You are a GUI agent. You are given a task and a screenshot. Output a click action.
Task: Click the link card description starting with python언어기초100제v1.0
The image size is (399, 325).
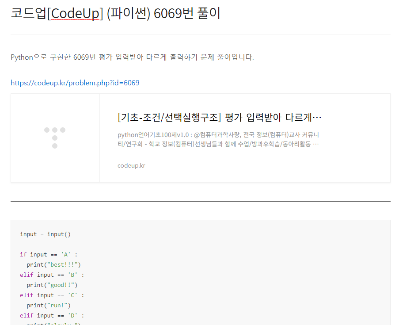point(218,139)
